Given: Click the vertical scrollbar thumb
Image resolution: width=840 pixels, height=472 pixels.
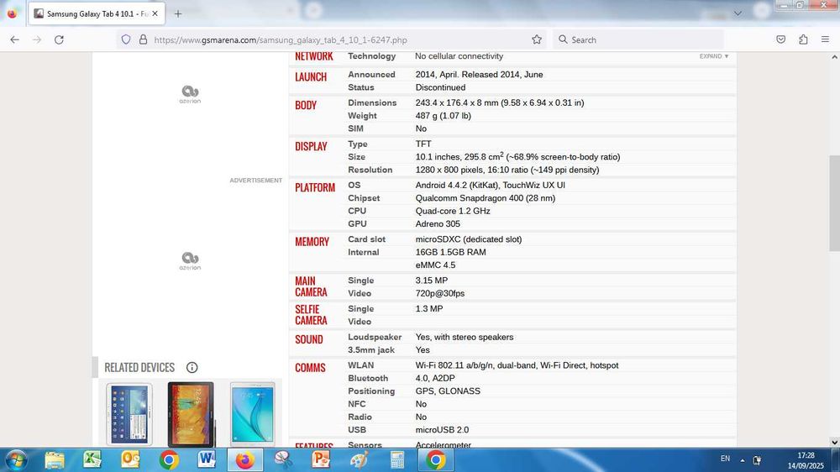Looking at the screenshot, I should click(x=834, y=203).
